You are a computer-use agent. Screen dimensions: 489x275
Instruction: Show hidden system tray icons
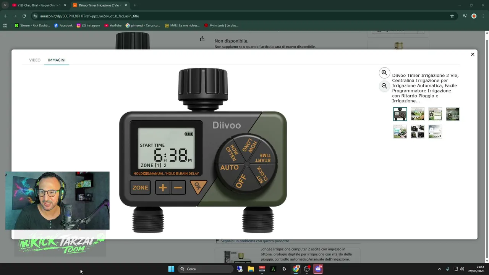(439, 269)
